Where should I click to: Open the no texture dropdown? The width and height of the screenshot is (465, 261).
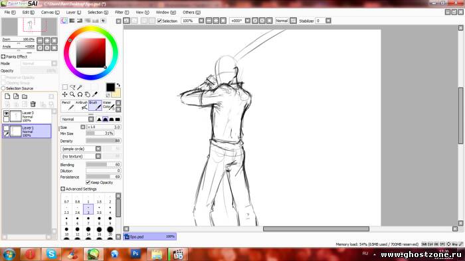[98, 156]
